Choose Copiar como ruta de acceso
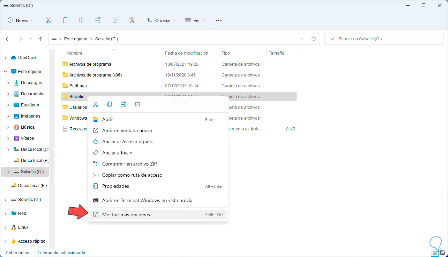Viewport: 448px width, 257px height. tap(158, 175)
